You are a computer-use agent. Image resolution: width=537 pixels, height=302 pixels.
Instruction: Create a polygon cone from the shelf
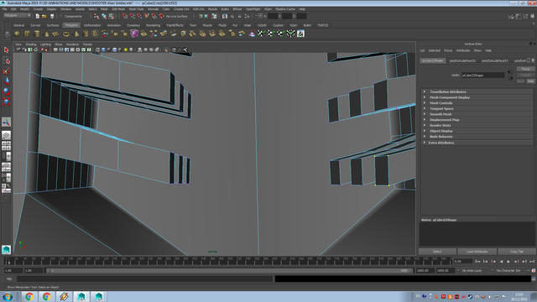[x=46, y=34]
